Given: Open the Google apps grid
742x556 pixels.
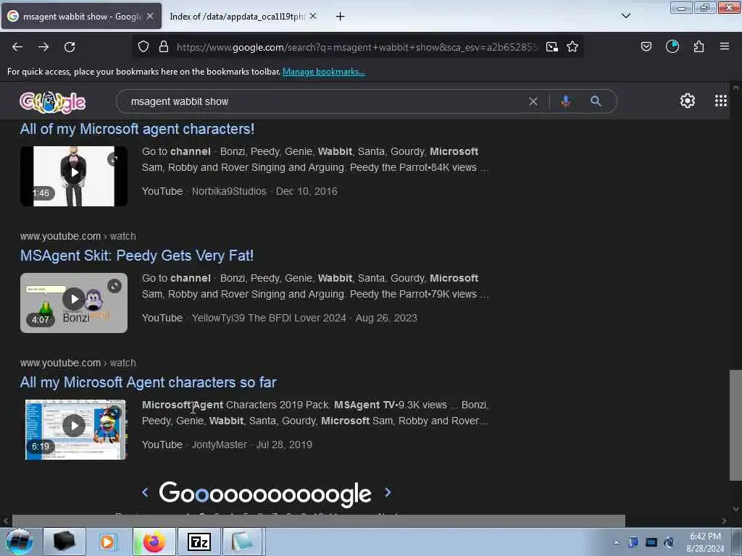Looking at the screenshot, I should (x=721, y=101).
